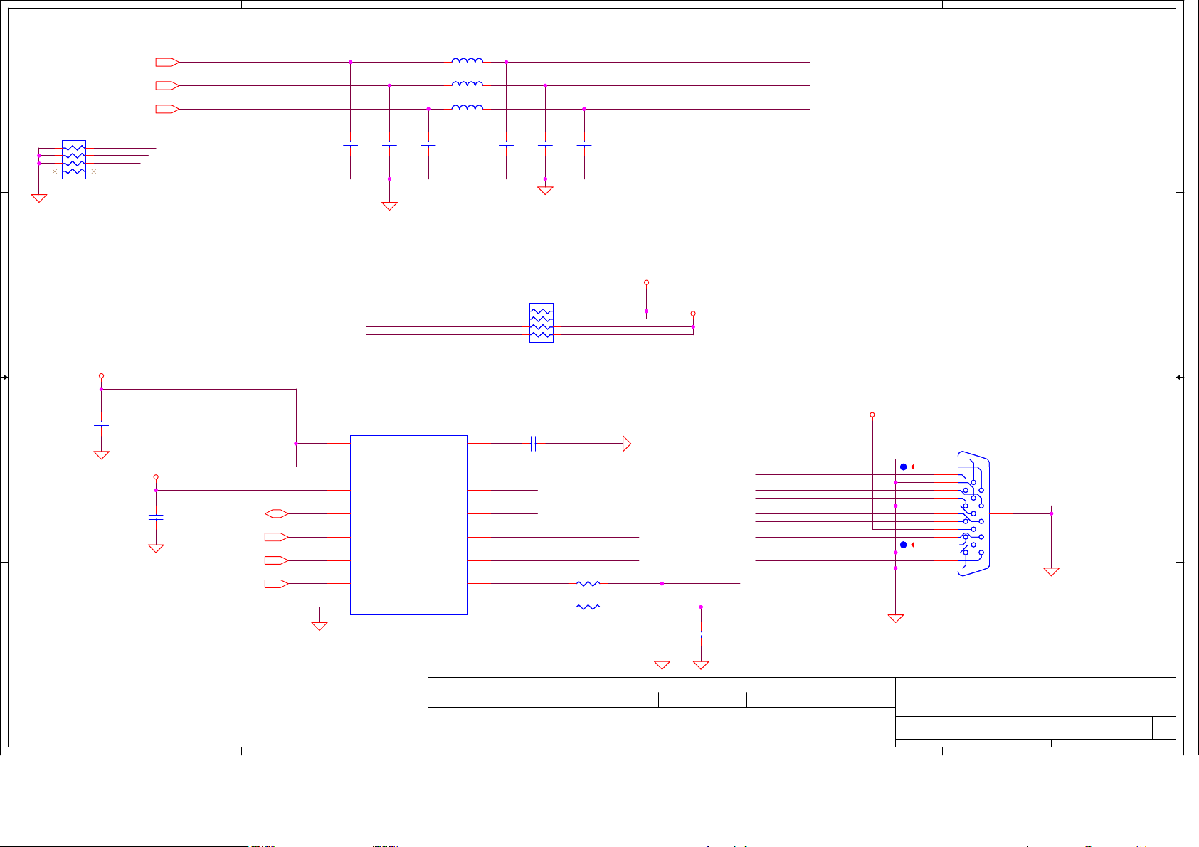
Task: Select the D-sub connector symbol
Action: coord(973,513)
